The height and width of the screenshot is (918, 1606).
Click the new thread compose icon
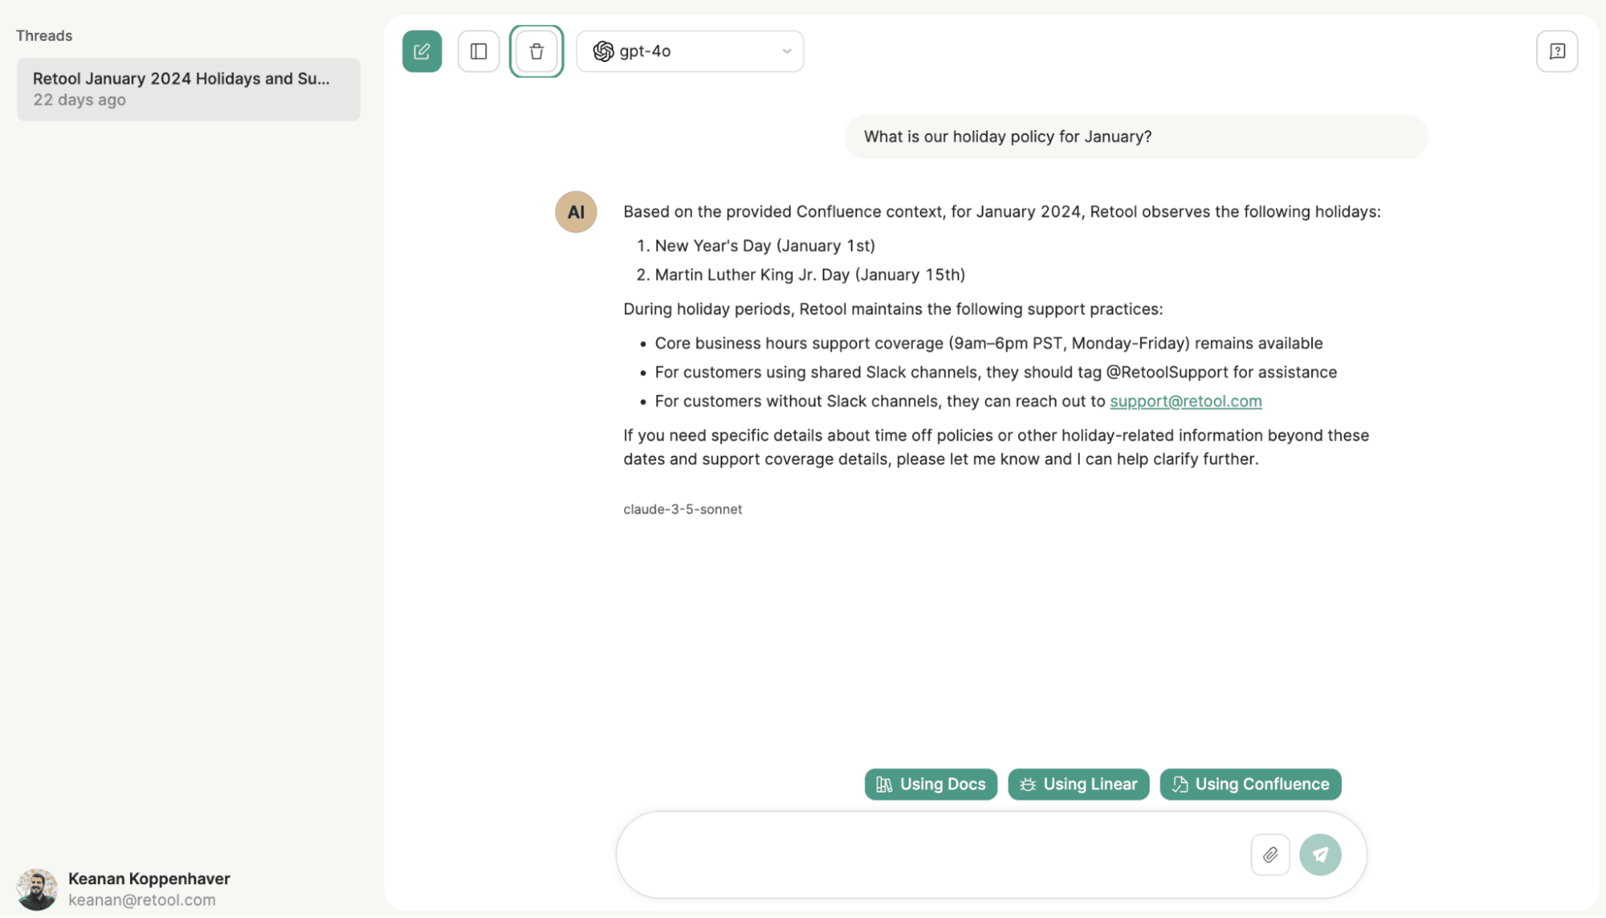pos(422,51)
